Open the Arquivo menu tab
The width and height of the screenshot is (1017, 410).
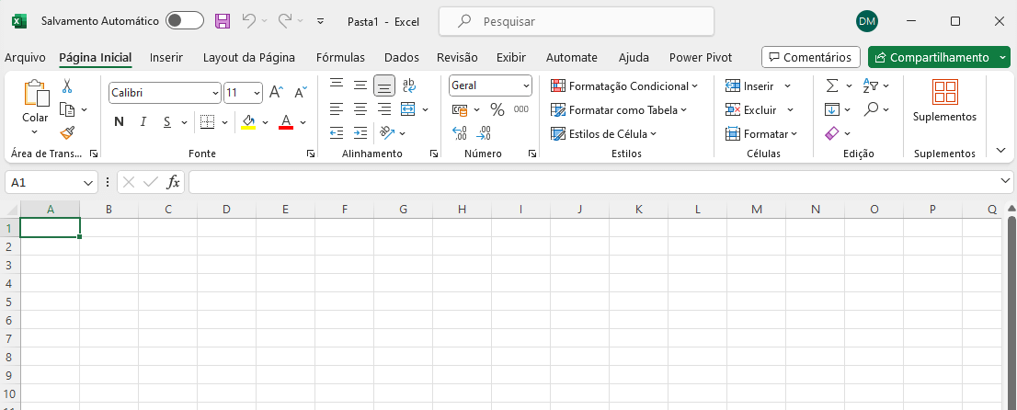(x=26, y=57)
